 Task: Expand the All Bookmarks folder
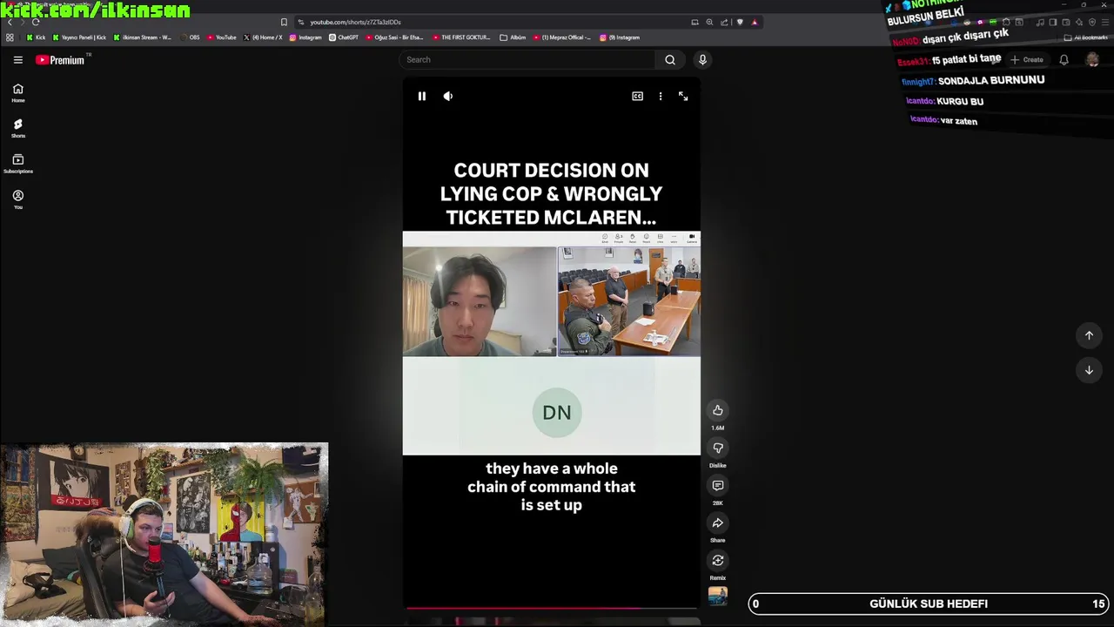1086,37
